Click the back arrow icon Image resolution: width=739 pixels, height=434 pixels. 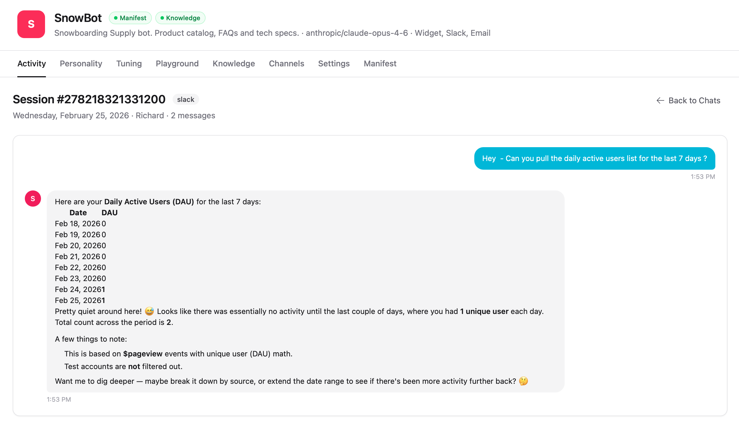pos(660,101)
